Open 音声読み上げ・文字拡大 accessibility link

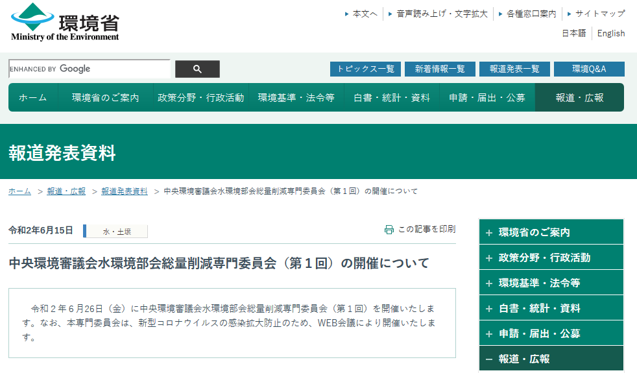pyautogui.click(x=442, y=14)
